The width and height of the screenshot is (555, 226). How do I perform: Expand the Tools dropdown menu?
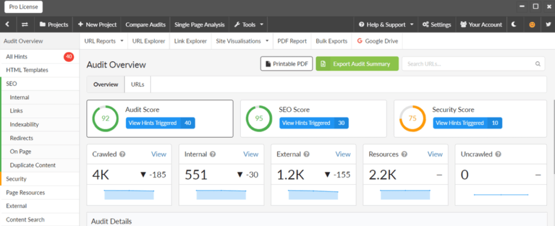[248, 24]
